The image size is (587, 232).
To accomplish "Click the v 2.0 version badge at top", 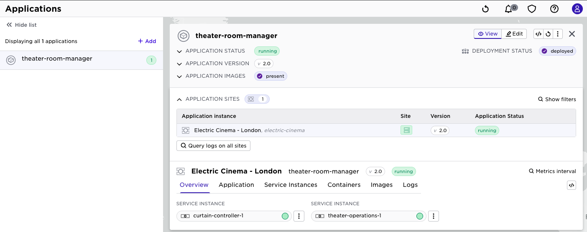I will point(264,64).
